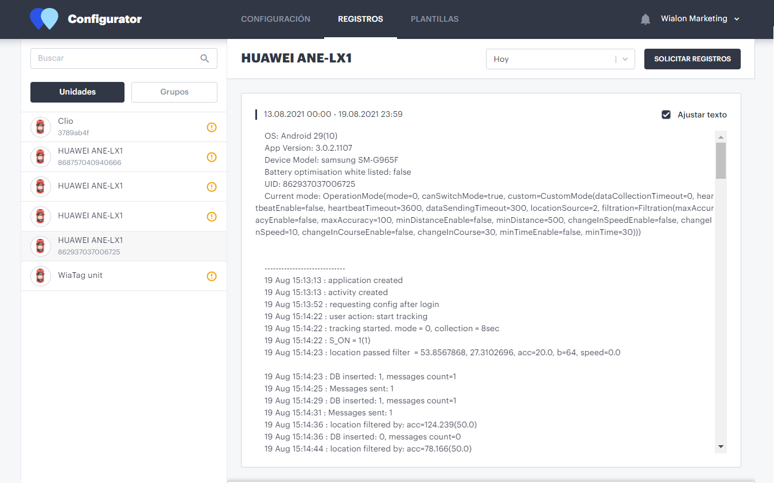Click warning icon on WiaTag unit
This screenshot has height=483, width=774.
(212, 276)
